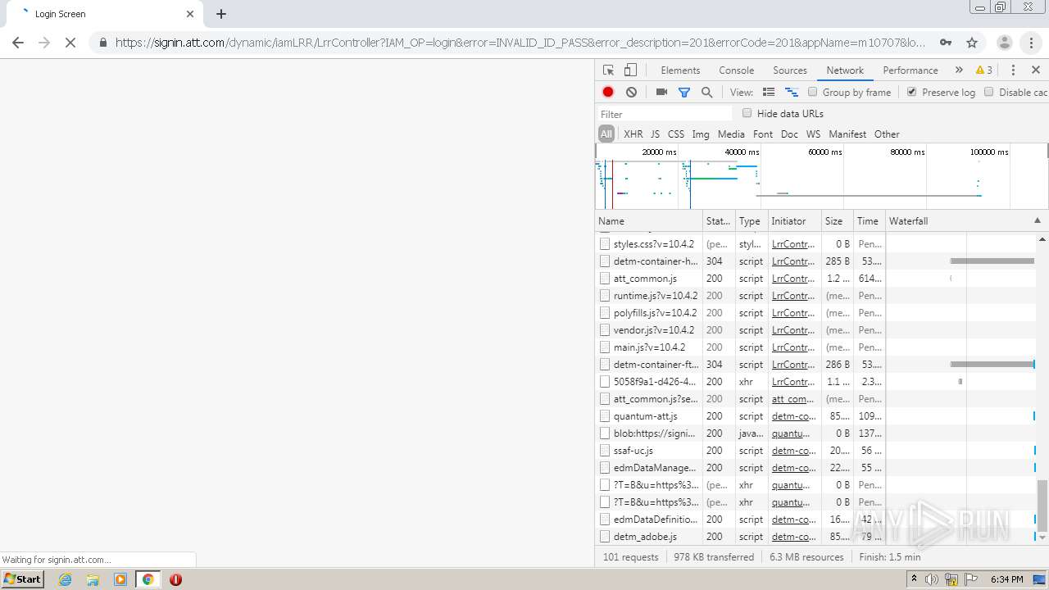Open initiator link for main.js?v=10.4.2
The image size is (1049, 590).
click(x=793, y=347)
